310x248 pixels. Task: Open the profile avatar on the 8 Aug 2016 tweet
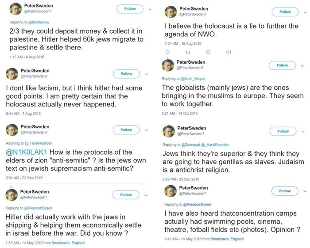[x=12, y=8]
